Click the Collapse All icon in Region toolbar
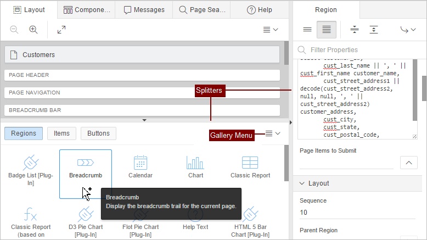This screenshot has height=240, width=427. pos(355,30)
